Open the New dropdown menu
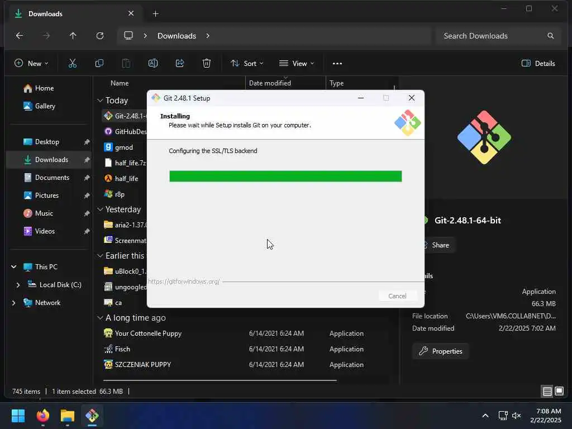Screen dimensions: 572x429 click(x=31, y=64)
